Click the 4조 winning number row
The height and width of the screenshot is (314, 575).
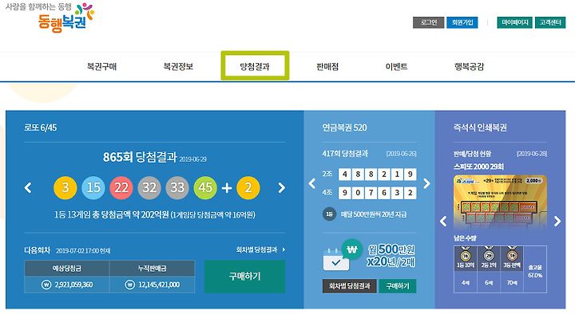click(x=369, y=193)
